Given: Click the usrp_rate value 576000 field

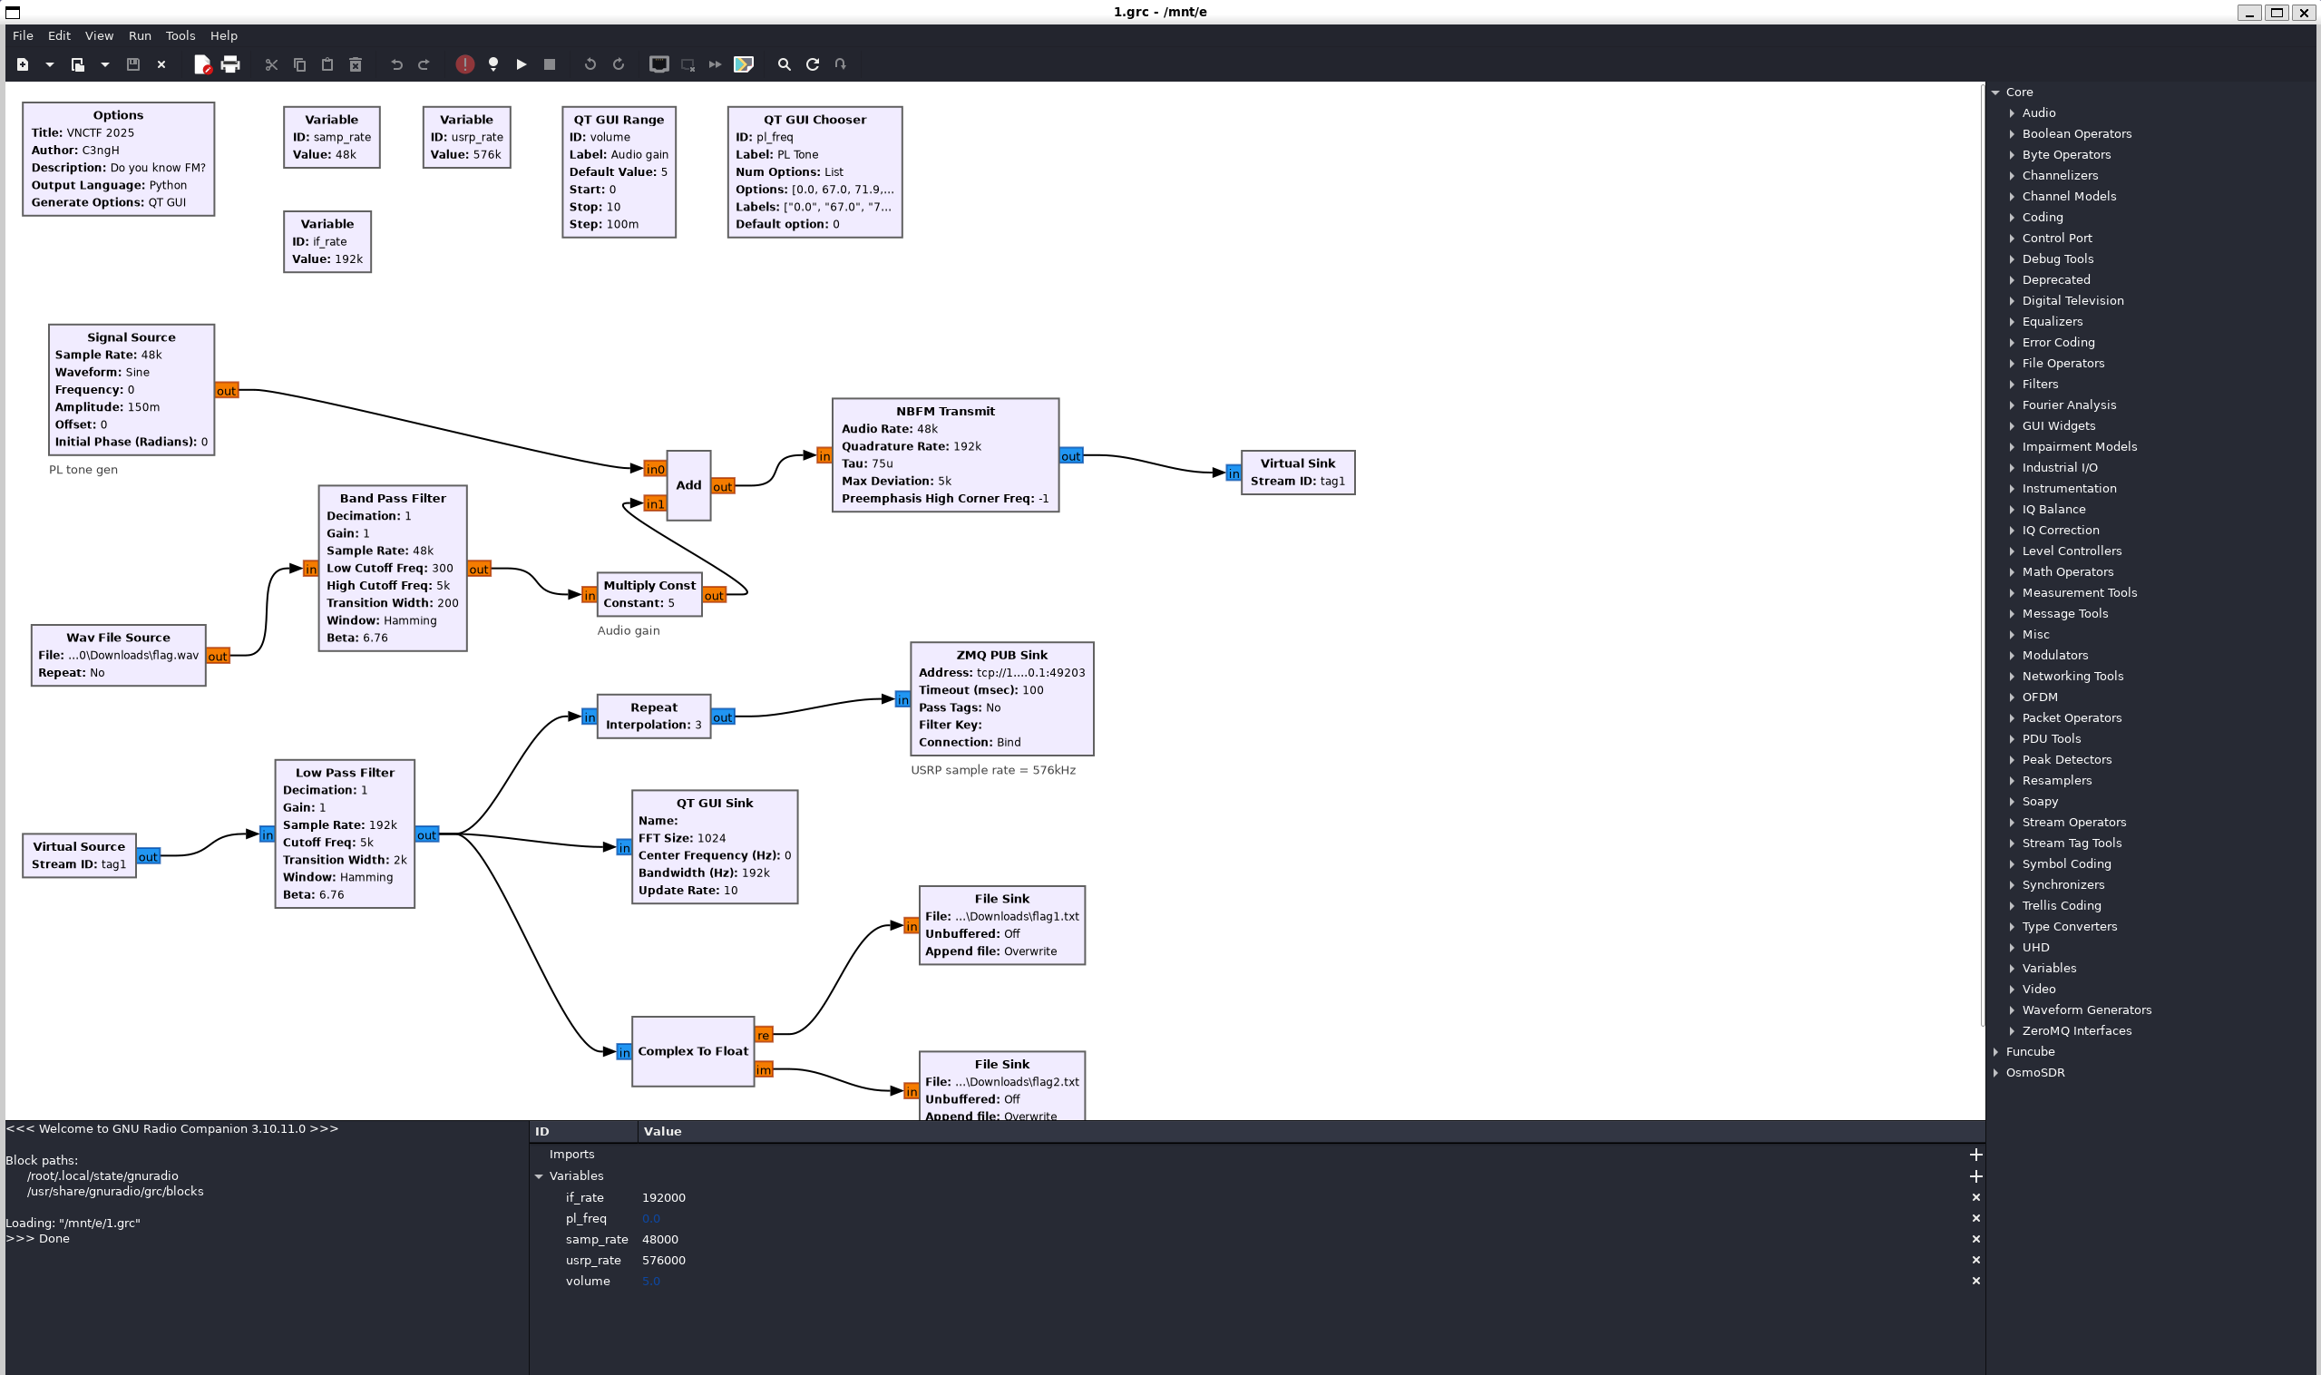Looking at the screenshot, I should point(663,1260).
